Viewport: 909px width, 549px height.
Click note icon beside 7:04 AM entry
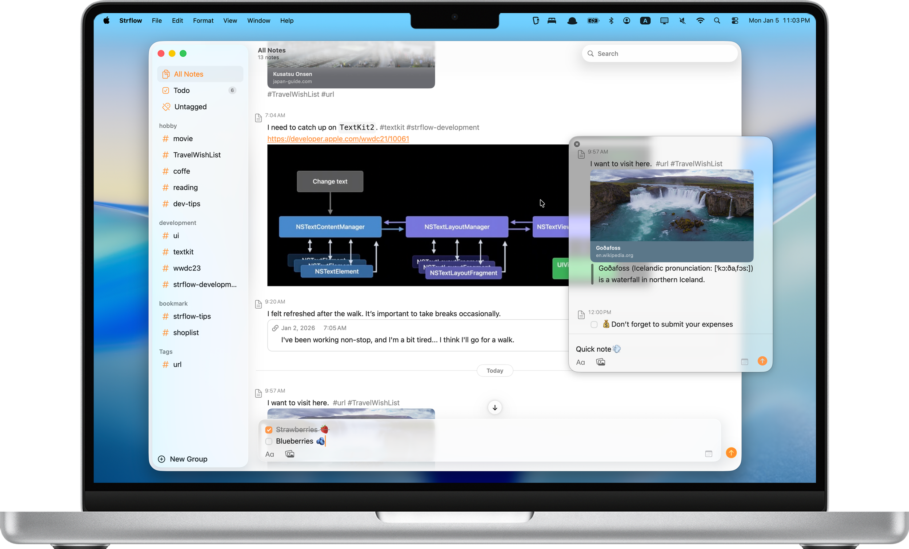point(258,118)
